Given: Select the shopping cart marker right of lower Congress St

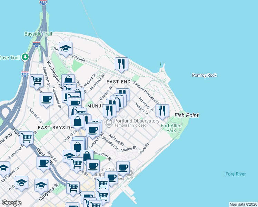Looking at the screenshot, I should tap(73, 188).
